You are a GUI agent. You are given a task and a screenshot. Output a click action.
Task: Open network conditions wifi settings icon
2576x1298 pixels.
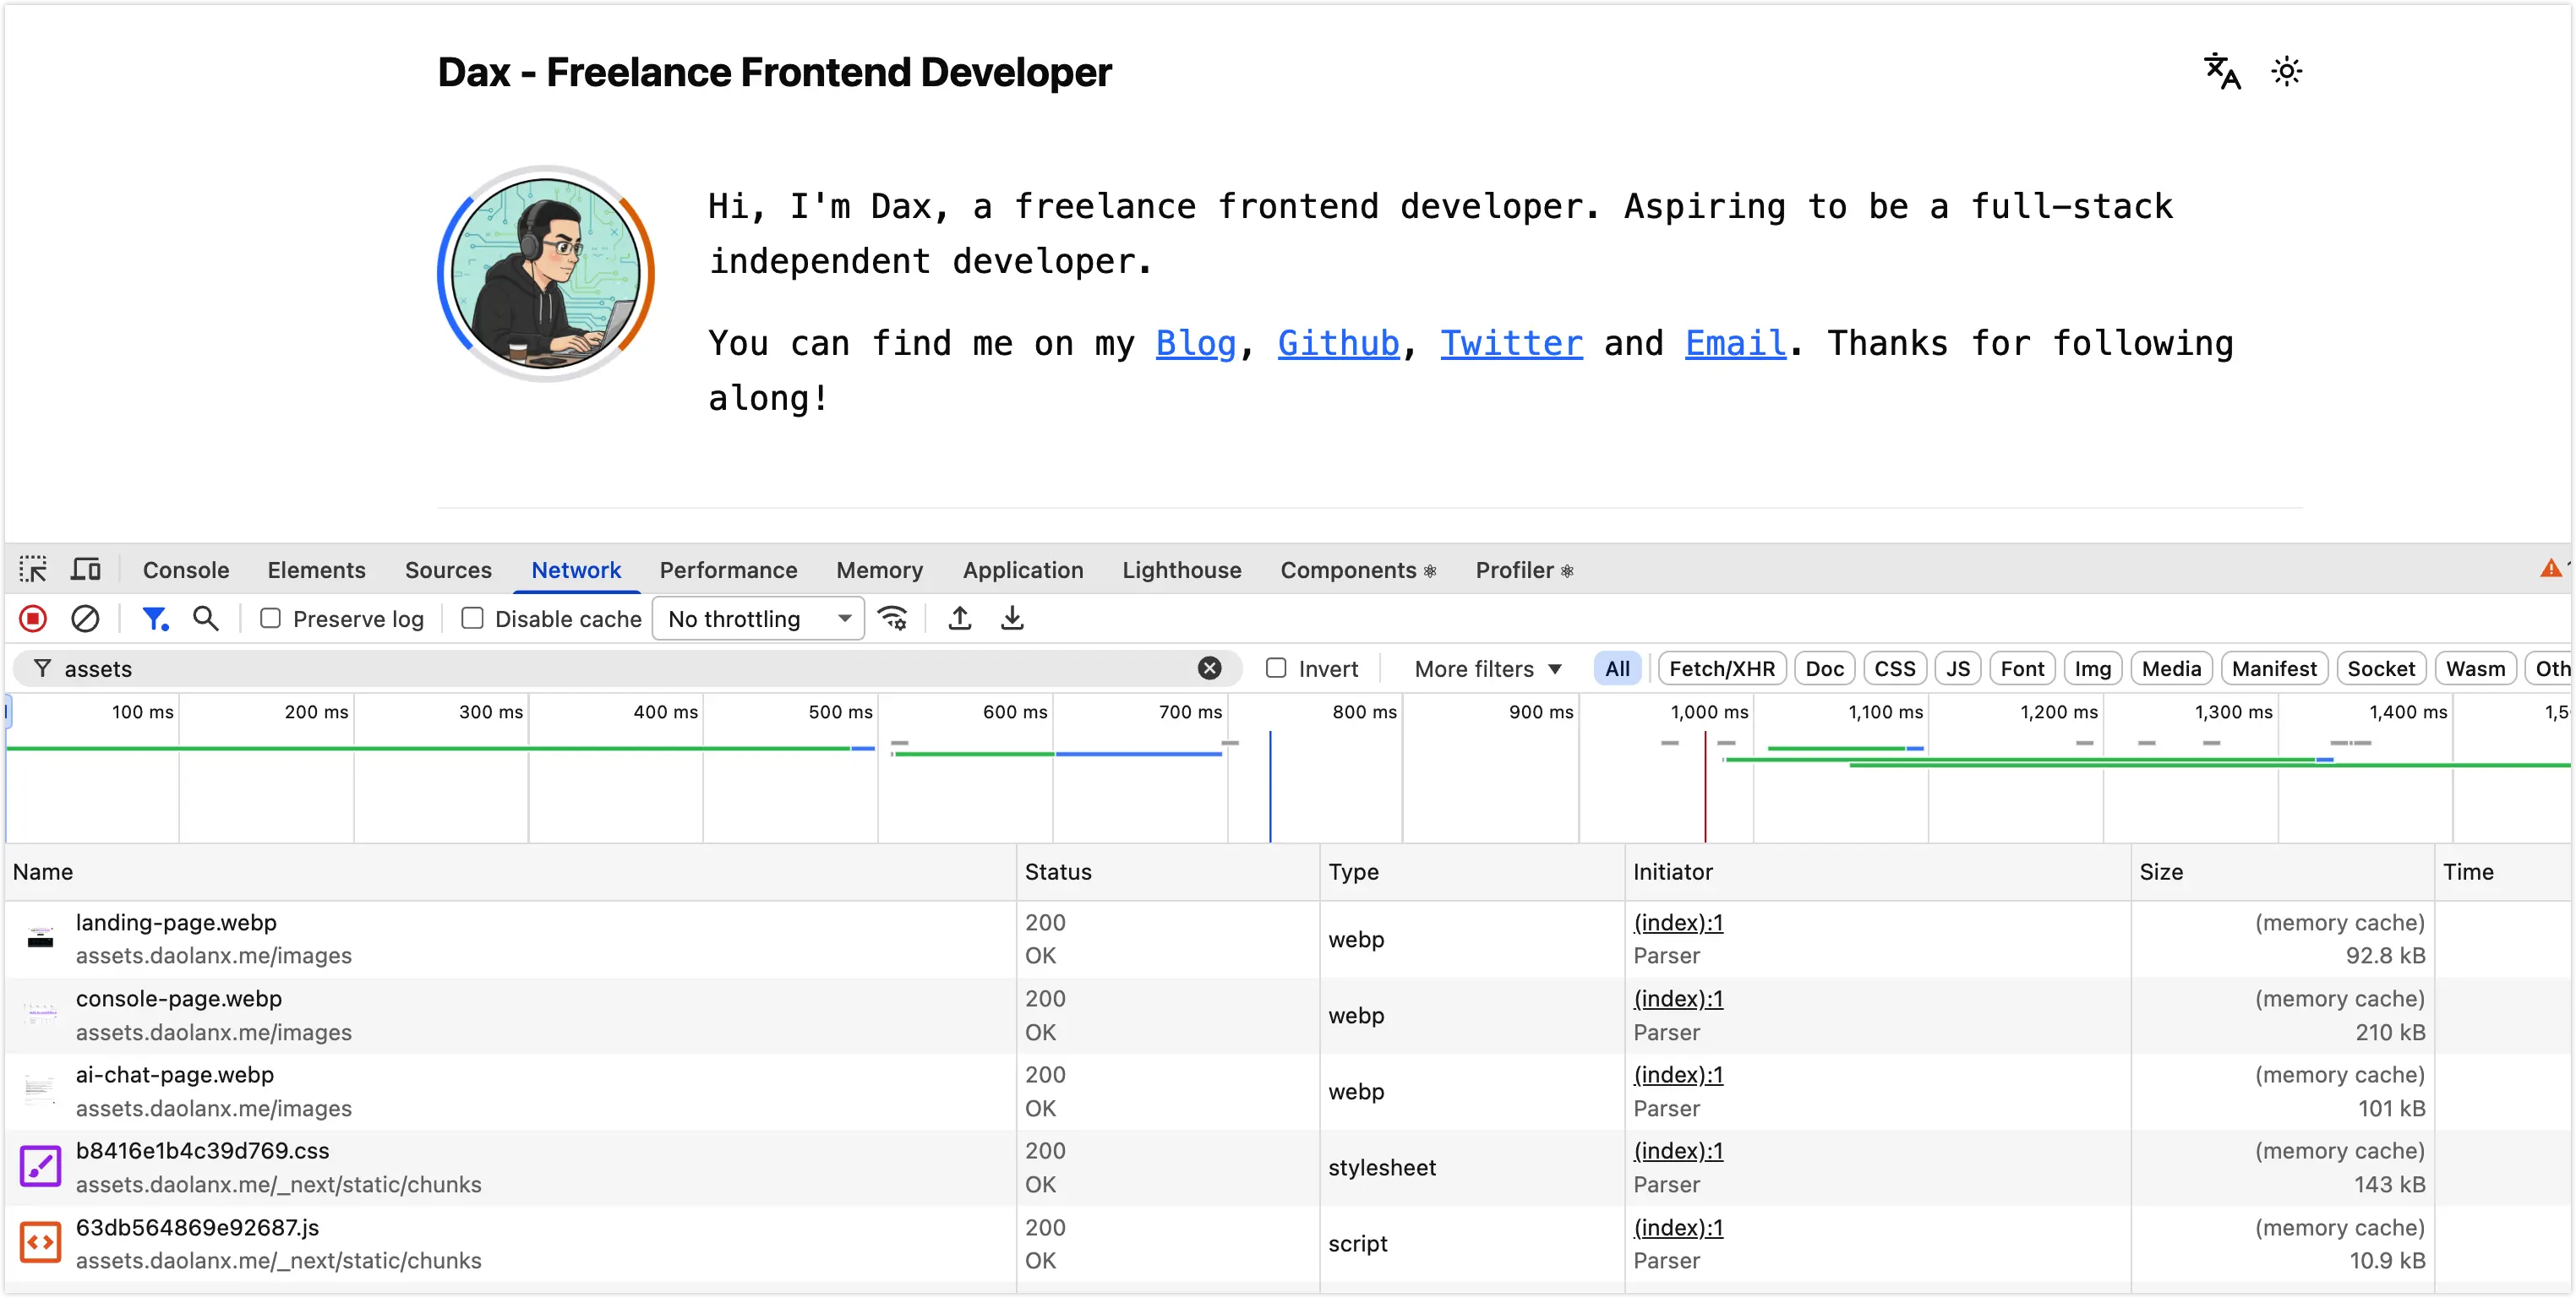[x=892, y=619]
